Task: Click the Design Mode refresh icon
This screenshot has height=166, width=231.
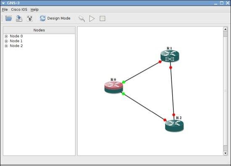Action: tap(42, 18)
